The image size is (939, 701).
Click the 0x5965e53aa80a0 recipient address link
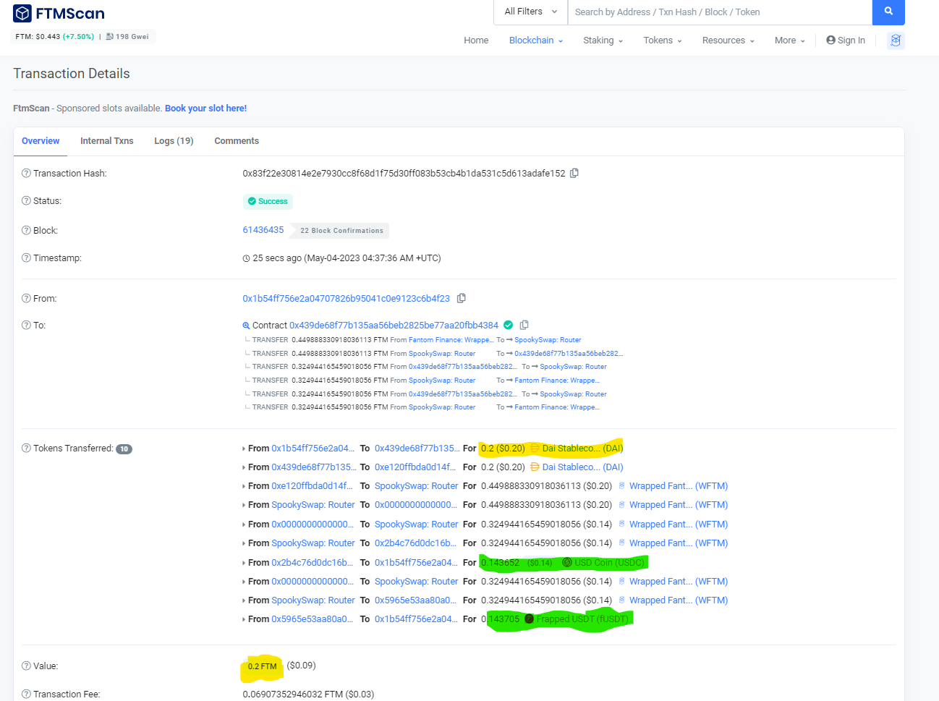415,600
